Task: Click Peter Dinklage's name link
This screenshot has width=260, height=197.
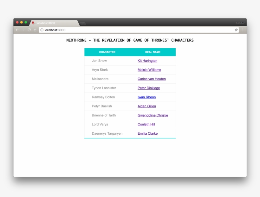Action: point(149,88)
